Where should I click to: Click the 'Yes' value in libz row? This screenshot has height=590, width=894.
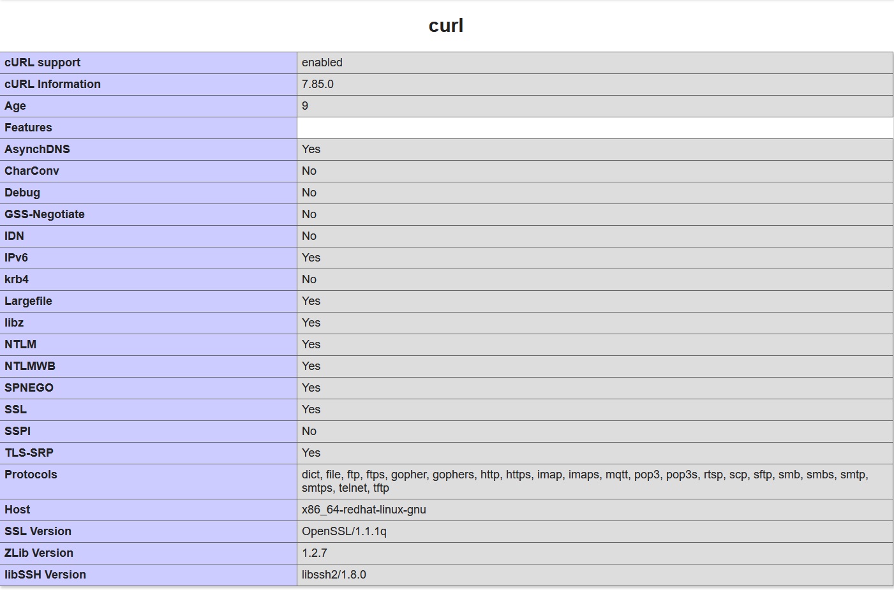[311, 323]
